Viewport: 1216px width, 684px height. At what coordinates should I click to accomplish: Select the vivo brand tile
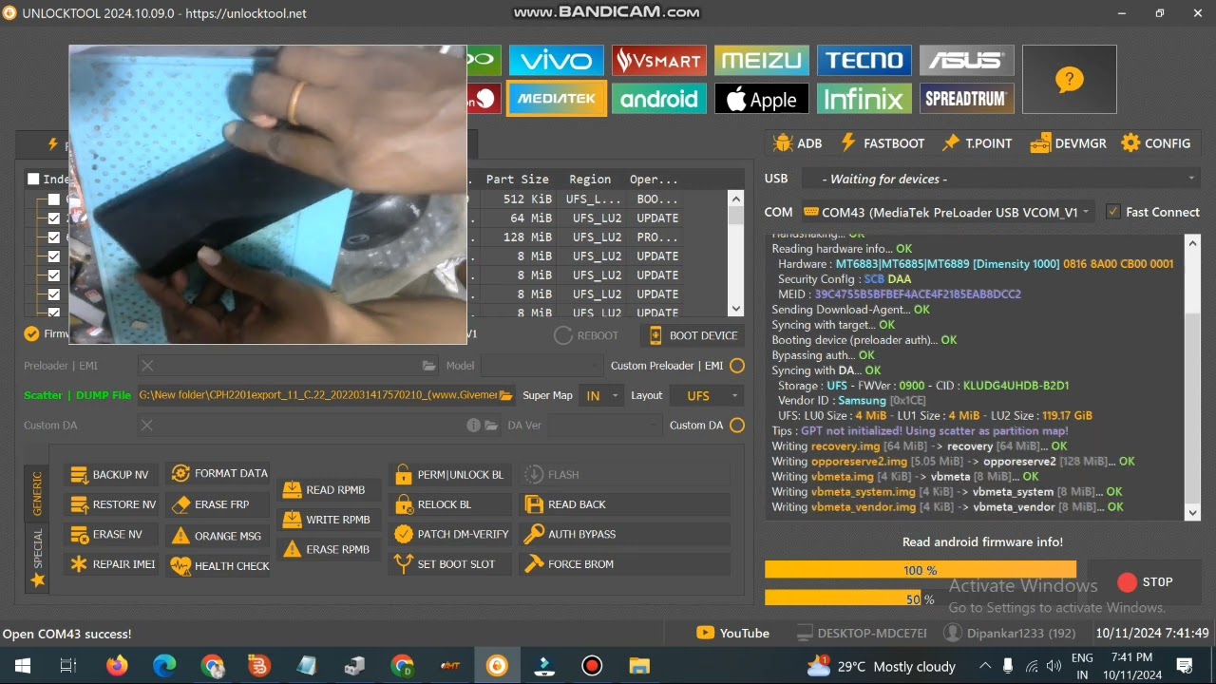tap(556, 61)
